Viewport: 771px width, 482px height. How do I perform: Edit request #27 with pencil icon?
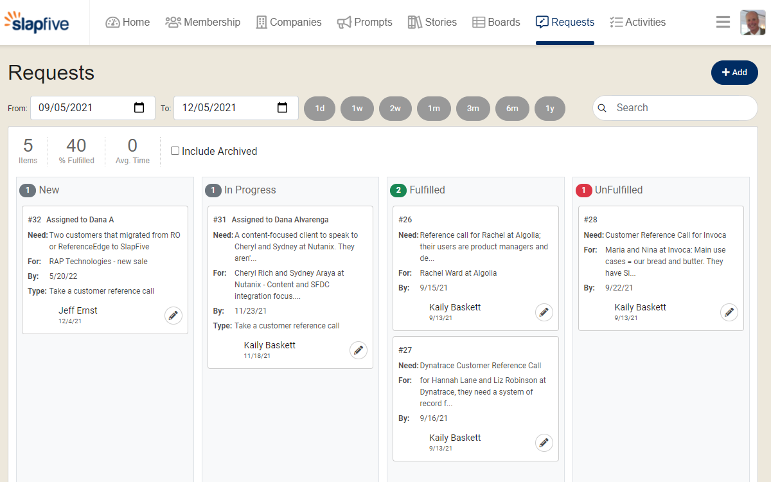(x=544, y=443)
